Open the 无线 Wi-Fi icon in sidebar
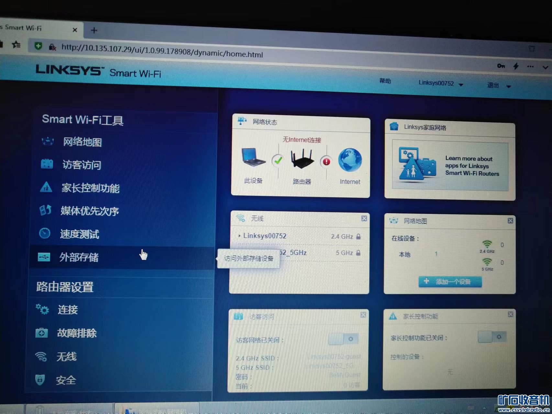Image resolution: width=552 pixels, height=414 pixels. (41, 356)
